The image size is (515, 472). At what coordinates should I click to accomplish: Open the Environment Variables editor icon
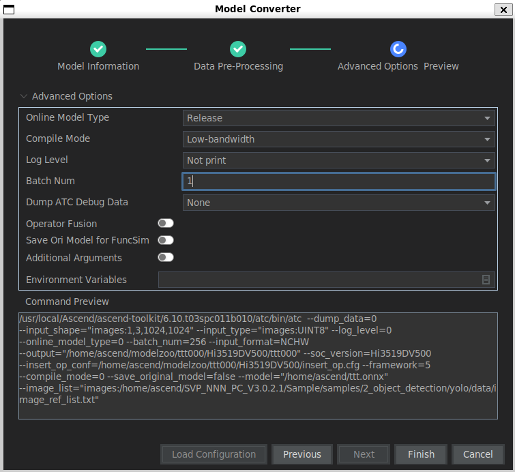(486, 280)
